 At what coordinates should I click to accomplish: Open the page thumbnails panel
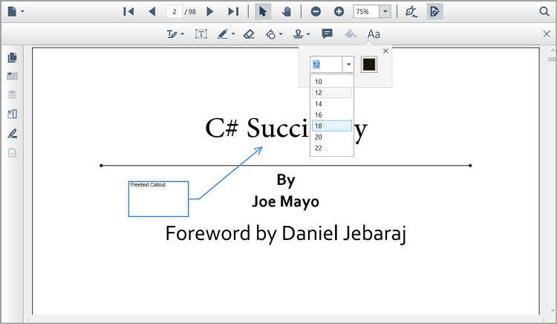click(x=12, y=58)
